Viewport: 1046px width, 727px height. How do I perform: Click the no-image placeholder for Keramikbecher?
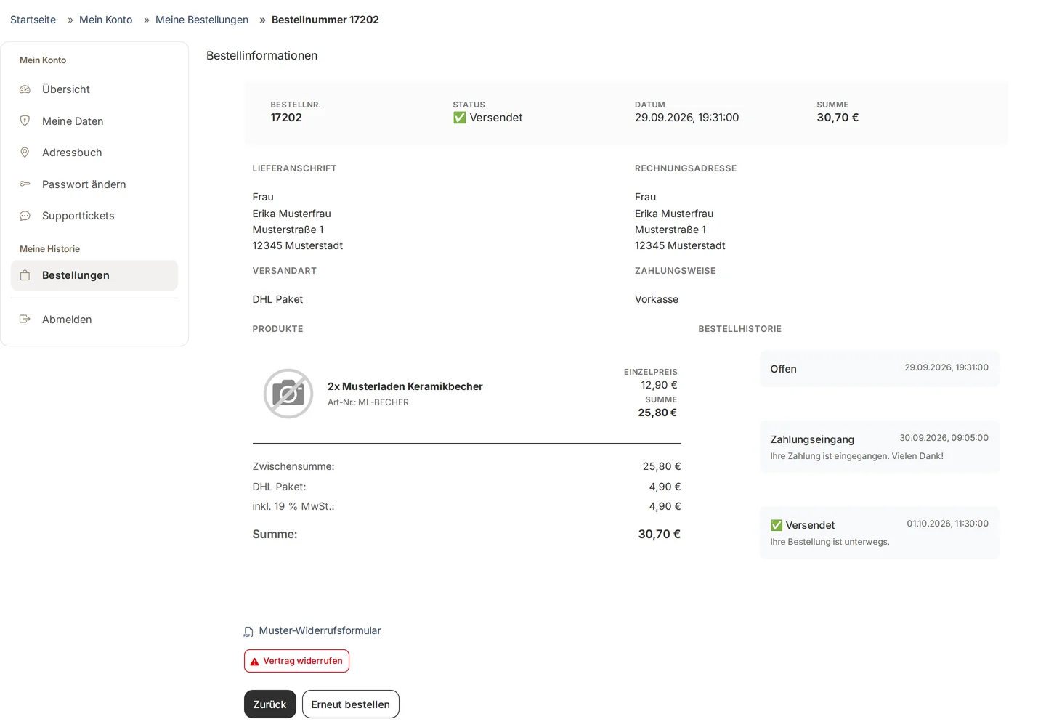[x=288, y=394]
